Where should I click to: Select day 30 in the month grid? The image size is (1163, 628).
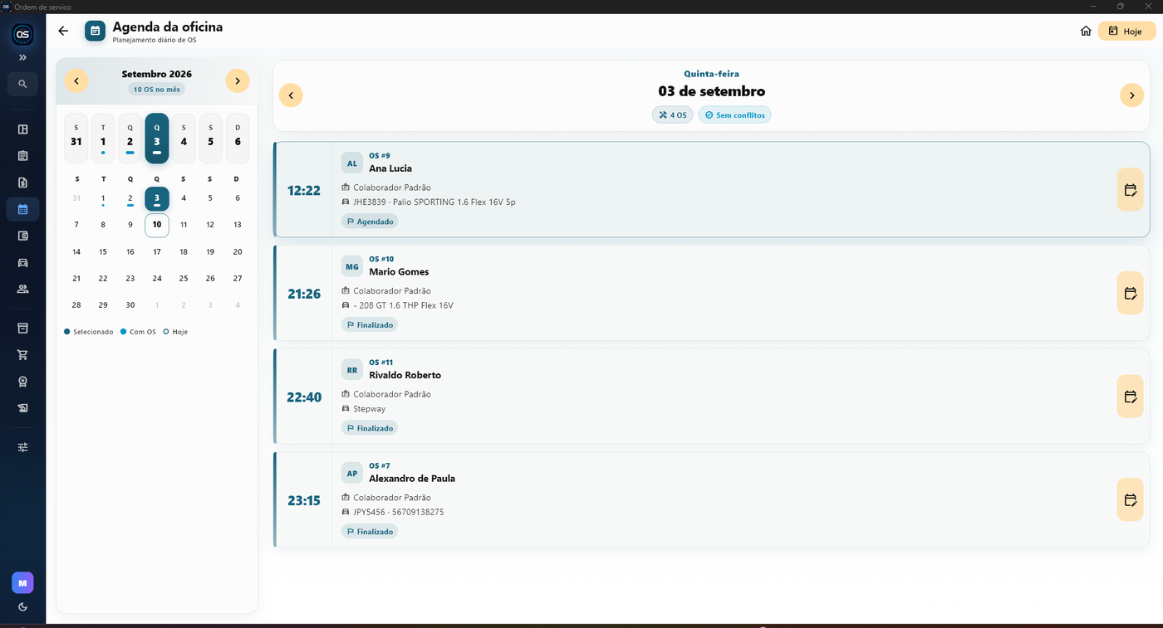point(130,304)
